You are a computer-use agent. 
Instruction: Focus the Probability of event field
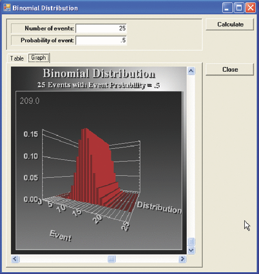(x=101, y=41)
